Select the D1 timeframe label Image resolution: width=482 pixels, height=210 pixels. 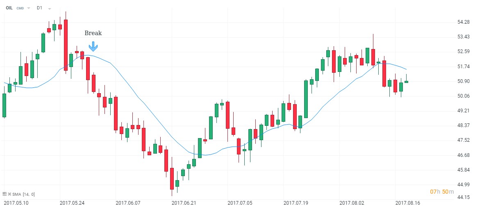tap(39, 8)
